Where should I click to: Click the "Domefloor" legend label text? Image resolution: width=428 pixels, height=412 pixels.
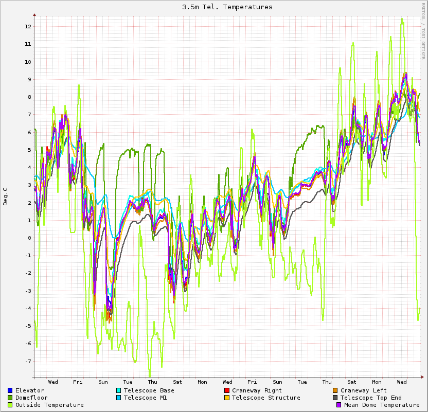[x=31, y=398]
